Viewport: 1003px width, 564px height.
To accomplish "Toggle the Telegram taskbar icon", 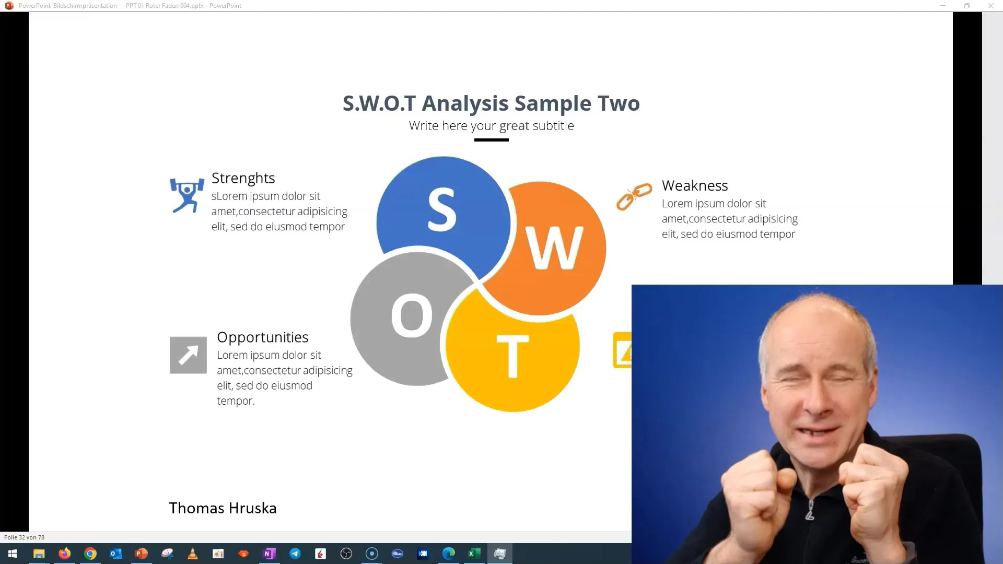I will (x=295, y=553).
